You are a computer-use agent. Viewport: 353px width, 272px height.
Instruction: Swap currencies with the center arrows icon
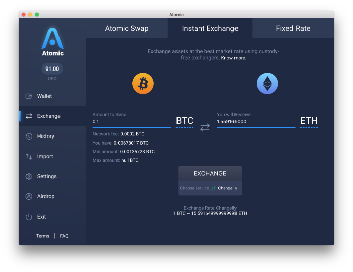click(205, 127)
